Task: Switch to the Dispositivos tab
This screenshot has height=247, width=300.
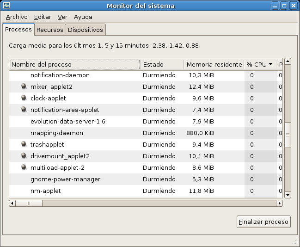Action: tap(86, 30)
